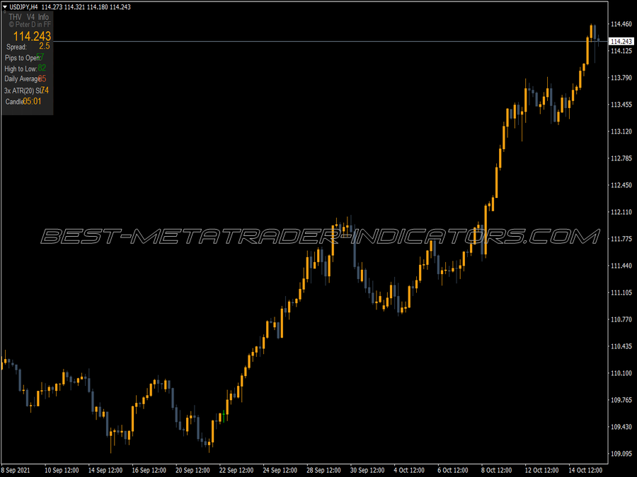Viewport: 637px width, 477px height.
Task: Click the green candle near 22 Sep
Action: pyautogui.click(x=224, y=417)
